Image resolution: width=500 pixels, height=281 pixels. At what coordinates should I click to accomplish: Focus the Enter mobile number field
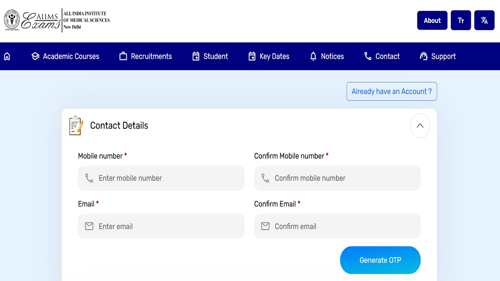point(167,178)
